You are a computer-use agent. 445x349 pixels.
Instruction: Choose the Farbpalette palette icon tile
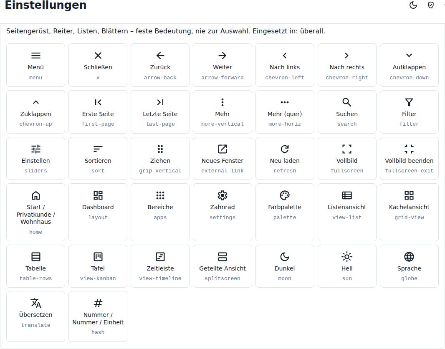point(285,212)
